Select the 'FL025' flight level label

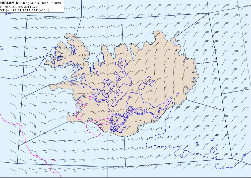56,3
